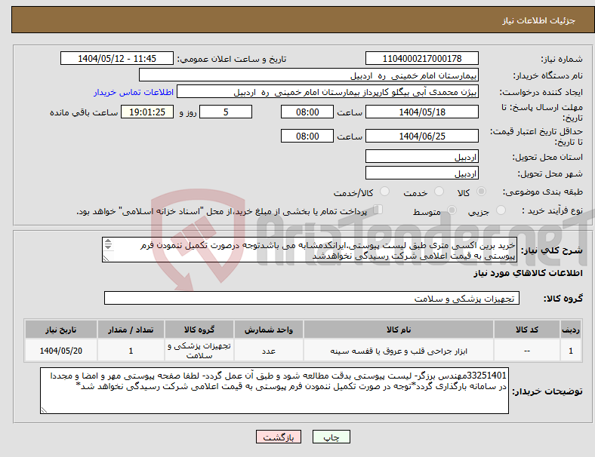Click the تاریخ نیاز column header
Image resolution: width=595 pixels, height=457 pixels.
(x=61, y=330)
